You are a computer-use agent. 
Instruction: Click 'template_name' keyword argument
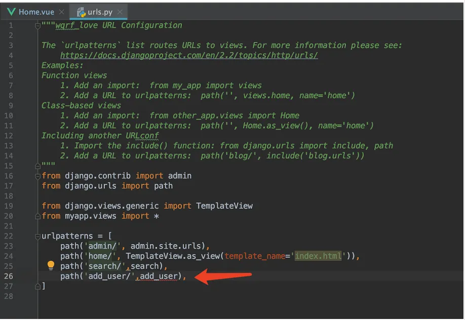coord(255,256)
